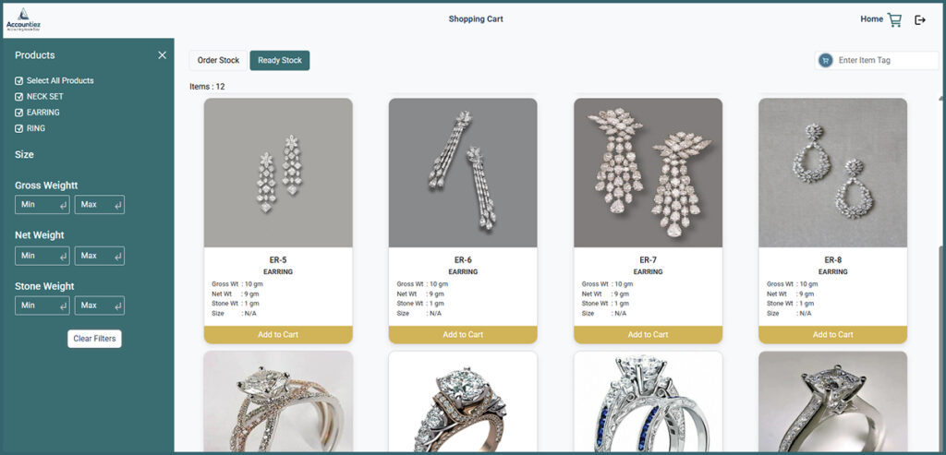Click the logout icon in header

click(920, 20)
